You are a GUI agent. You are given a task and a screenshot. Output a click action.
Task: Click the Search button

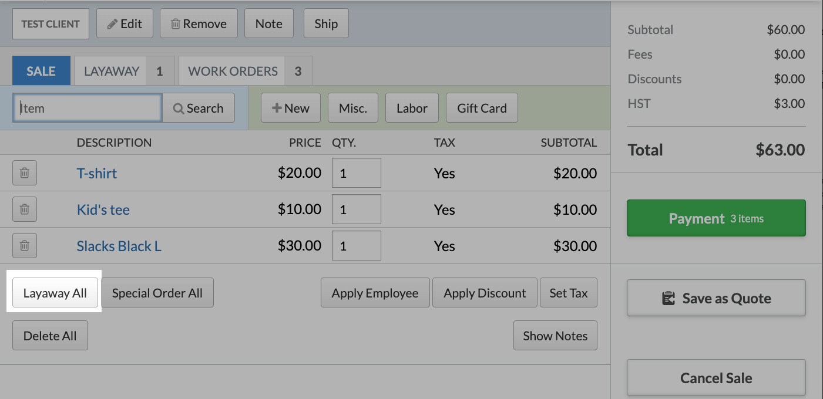[x=199, y=108]
